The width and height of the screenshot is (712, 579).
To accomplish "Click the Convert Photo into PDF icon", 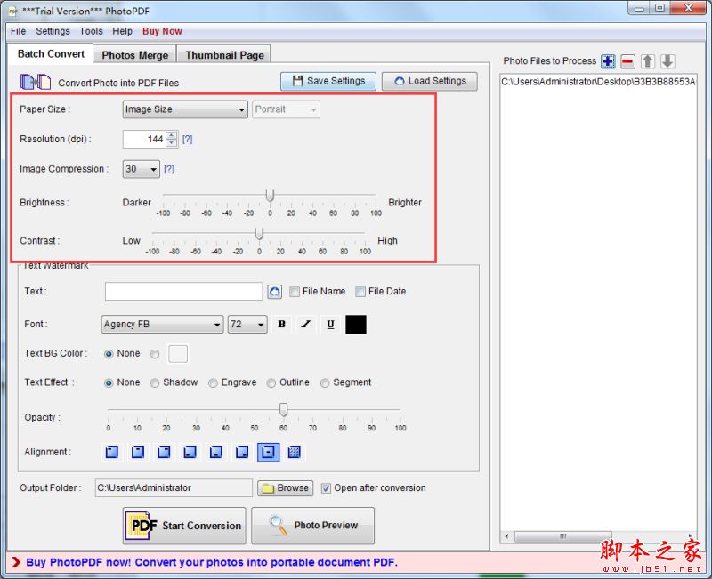I will [36, 82].
